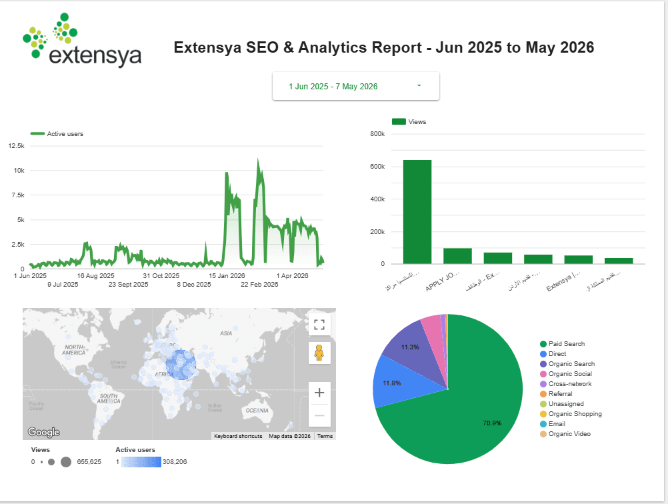Click the active users blue gradient scale

point(141,462)
